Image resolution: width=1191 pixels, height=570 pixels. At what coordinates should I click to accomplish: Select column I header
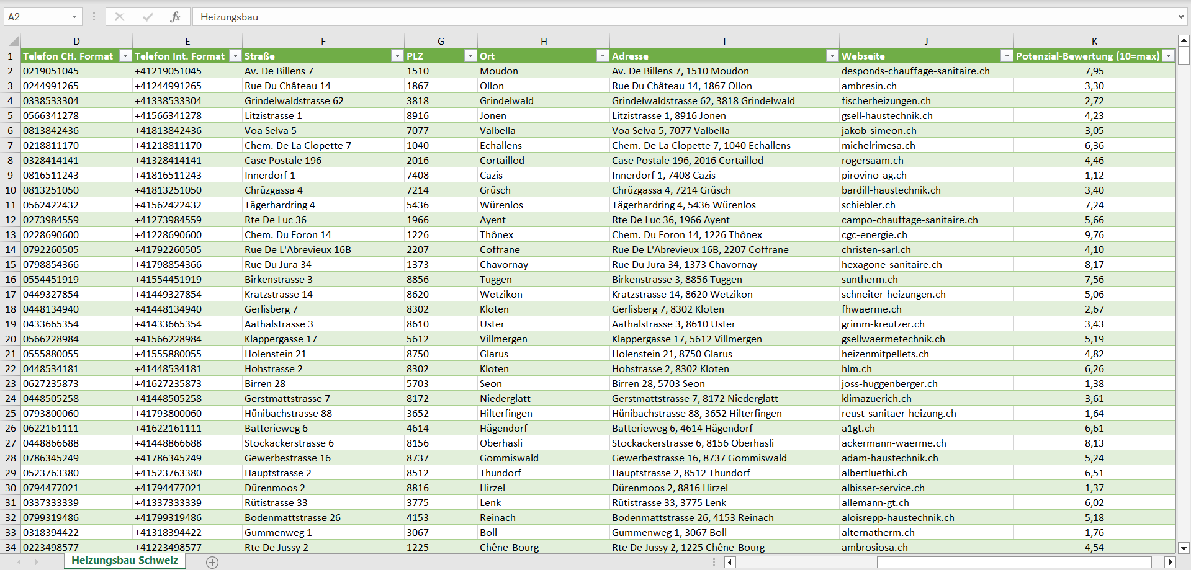724,41
